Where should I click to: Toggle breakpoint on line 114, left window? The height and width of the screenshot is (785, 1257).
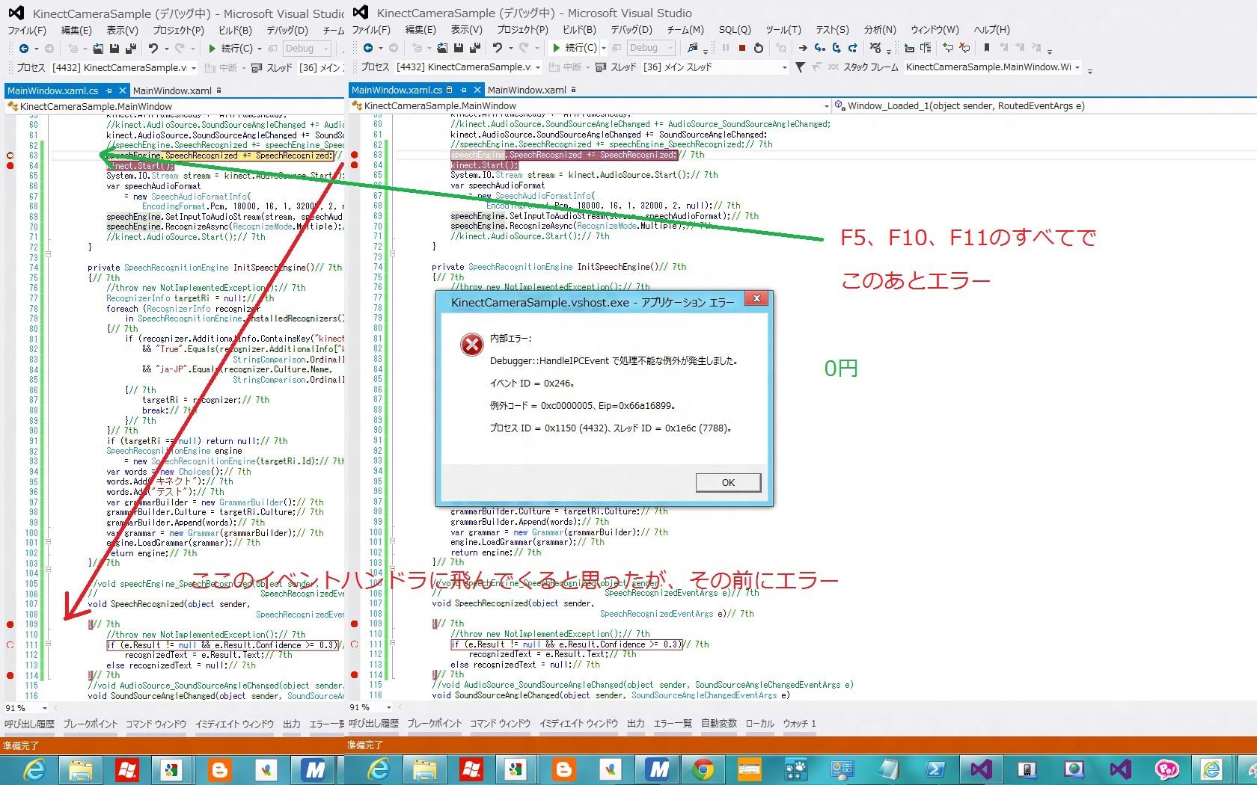[10, 675]
